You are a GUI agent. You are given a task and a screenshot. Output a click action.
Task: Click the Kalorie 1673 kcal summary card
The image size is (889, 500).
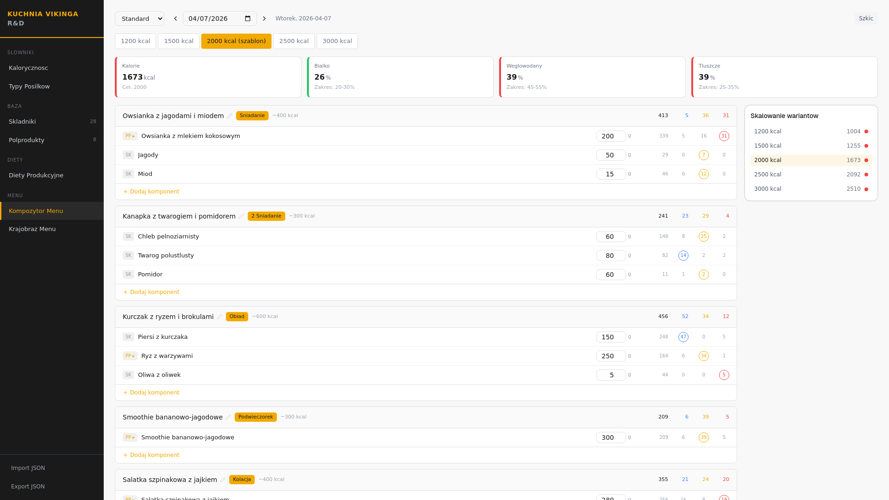(x=208, y=77)
